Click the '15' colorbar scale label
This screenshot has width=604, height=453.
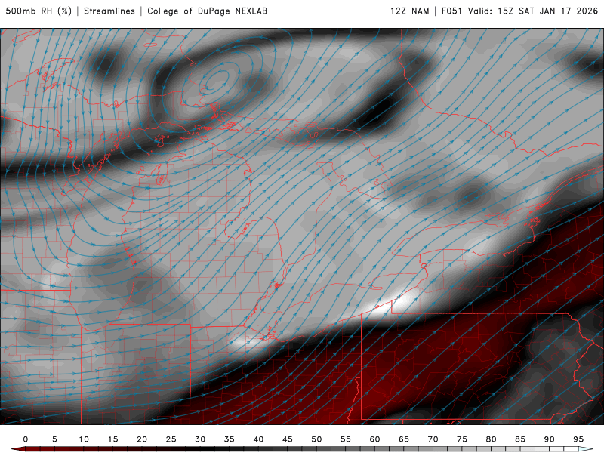tap(112, 439)
